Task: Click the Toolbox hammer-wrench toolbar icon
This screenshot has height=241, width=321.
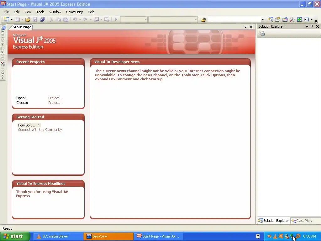Action: pyautogui.click(x=292, y=19)
